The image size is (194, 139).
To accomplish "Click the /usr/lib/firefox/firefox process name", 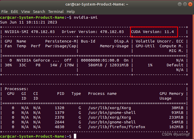I will (x=117, y=127).
